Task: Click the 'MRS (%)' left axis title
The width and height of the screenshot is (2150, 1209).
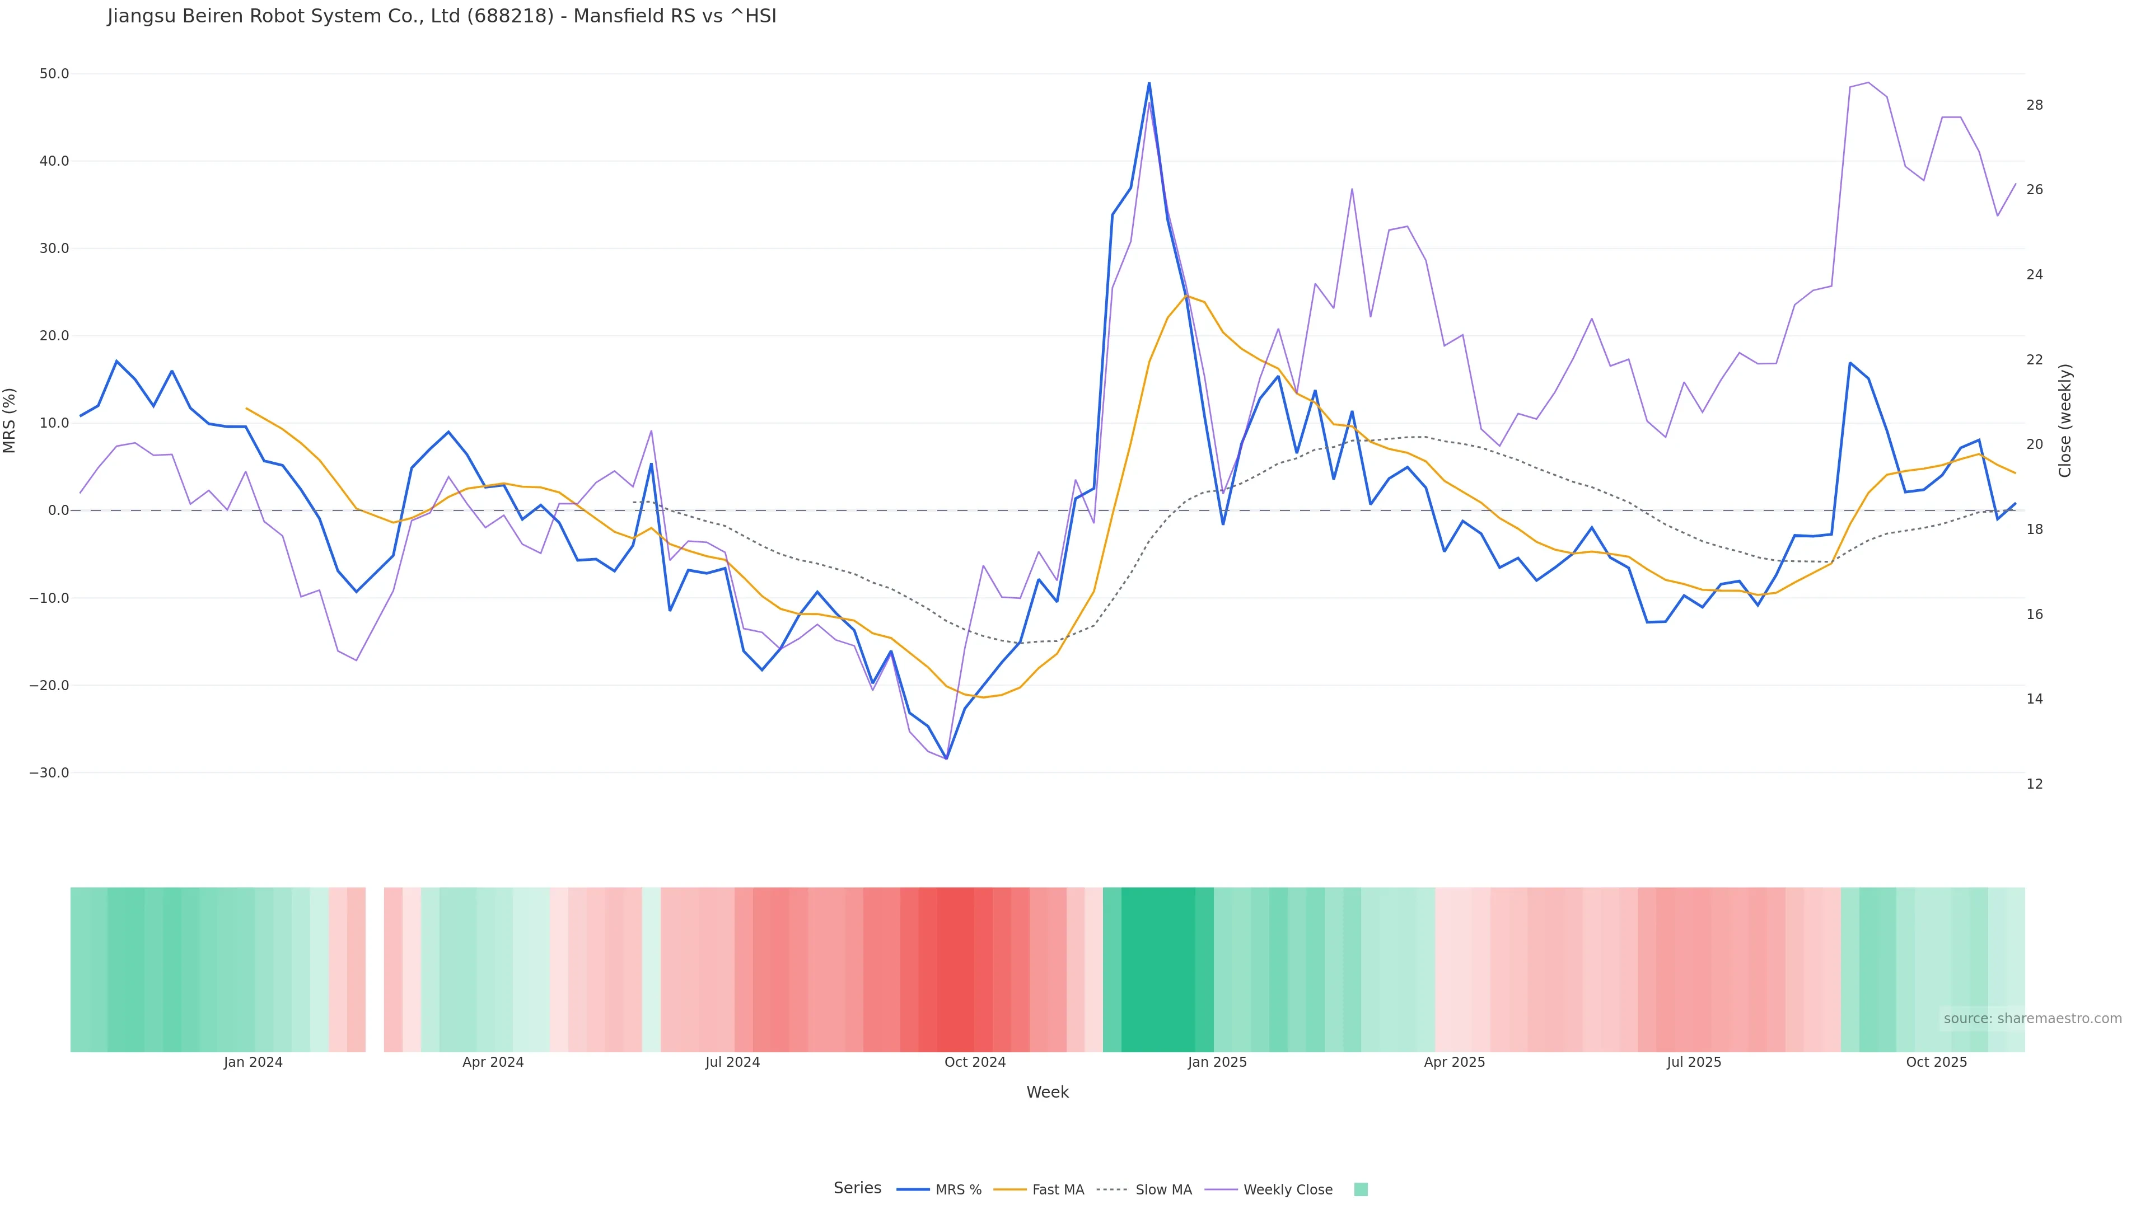Action: point(10,420)
